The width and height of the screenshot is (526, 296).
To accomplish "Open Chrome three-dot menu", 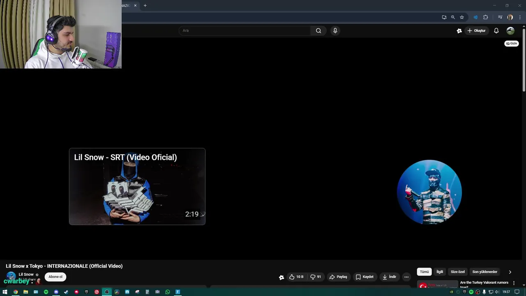I will [520, 17].
